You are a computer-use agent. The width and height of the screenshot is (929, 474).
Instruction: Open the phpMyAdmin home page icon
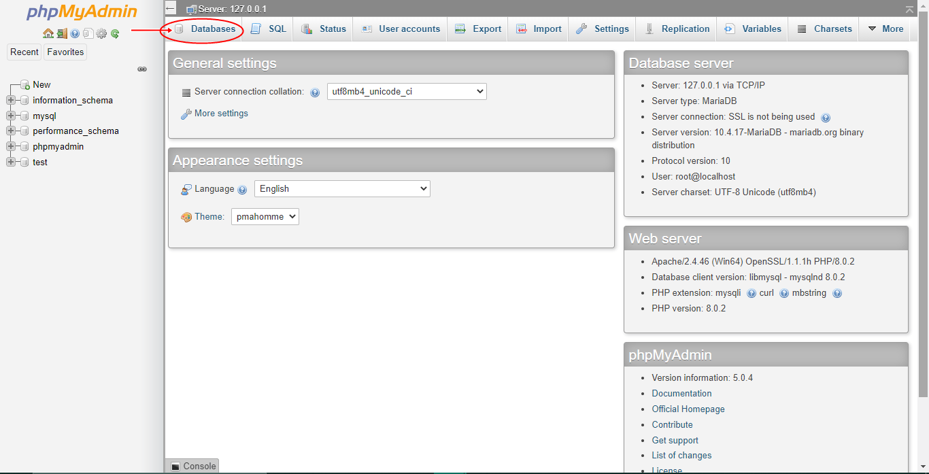pyautogui.click(x=48, y=33)
